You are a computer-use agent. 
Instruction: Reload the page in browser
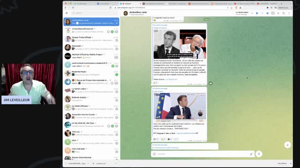point(73,7)
